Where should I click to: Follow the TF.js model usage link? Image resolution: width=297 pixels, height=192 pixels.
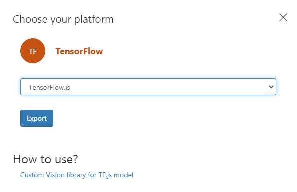click(77, 175)
